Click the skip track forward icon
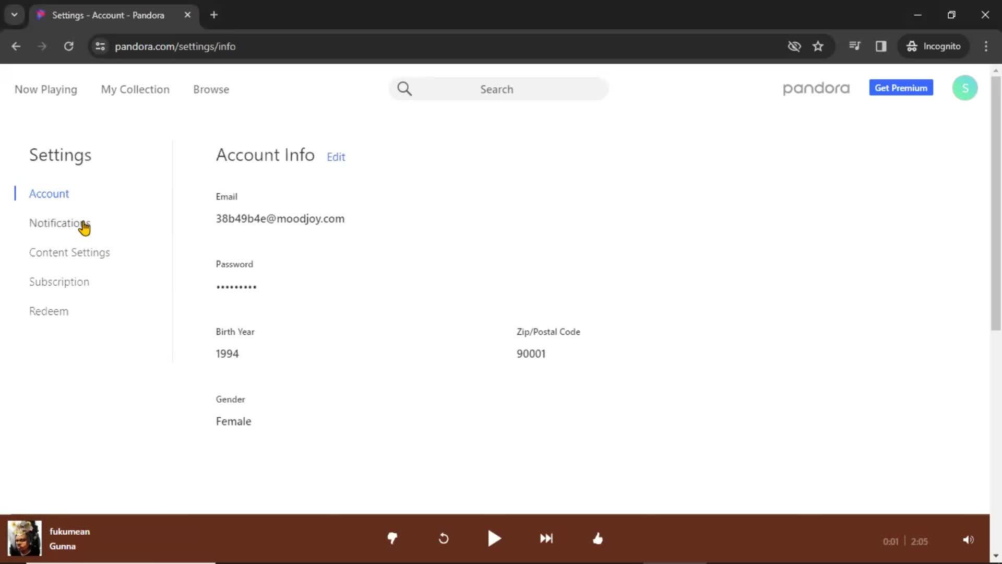This screenshot has height=564, width=1002. (546, 538)
